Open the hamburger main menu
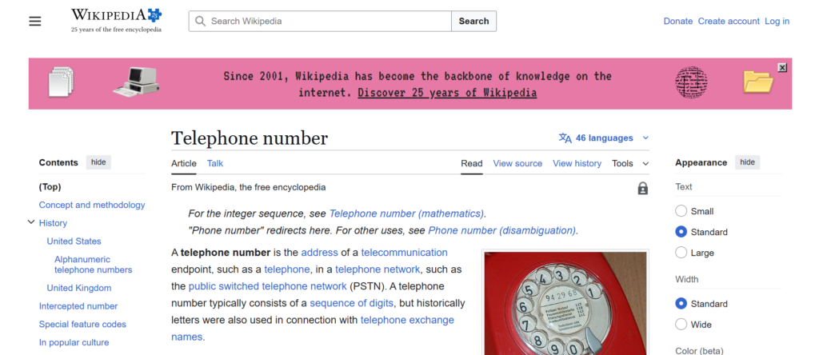819x355 pixels. point(34,21)
